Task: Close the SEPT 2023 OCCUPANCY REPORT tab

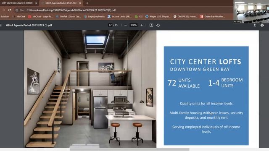Action: (36, 3)
